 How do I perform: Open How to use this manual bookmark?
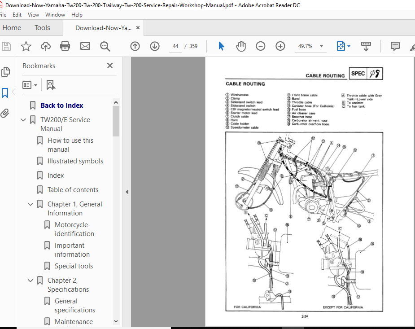[70, 145]
